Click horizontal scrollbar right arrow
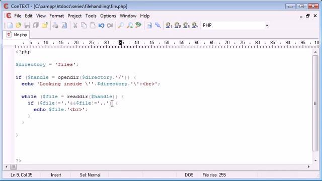Screen dimensions: 322x181 tap(309, 167)
